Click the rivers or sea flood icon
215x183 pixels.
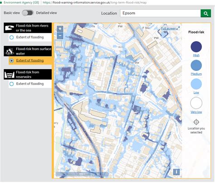point(10,28)
